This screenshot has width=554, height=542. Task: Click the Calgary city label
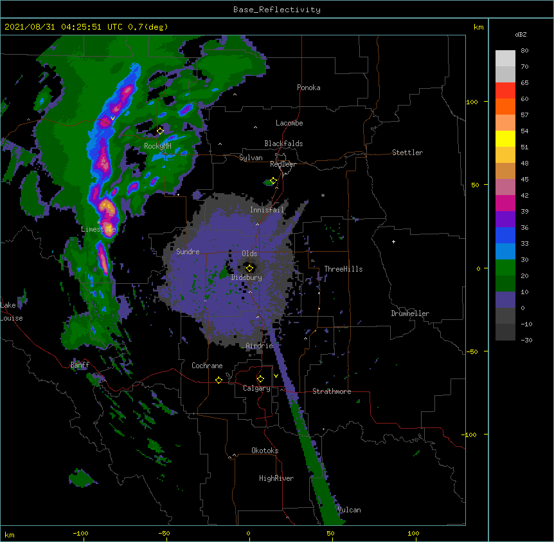[256, 388]
